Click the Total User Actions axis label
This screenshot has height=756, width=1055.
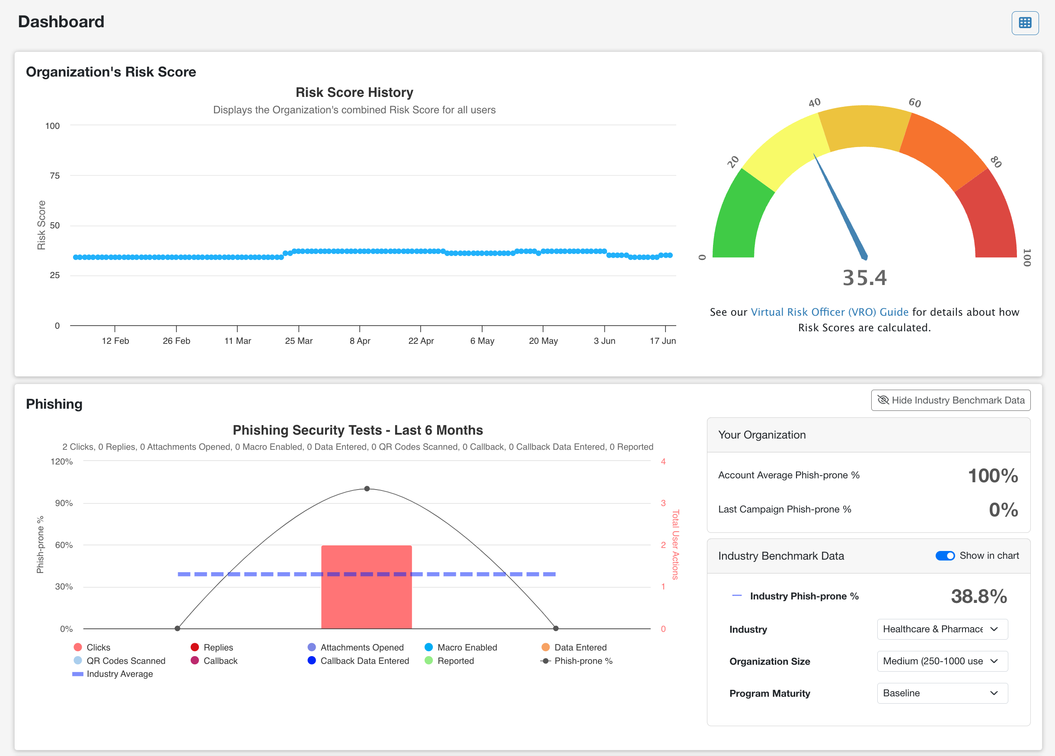pos(675,545)
